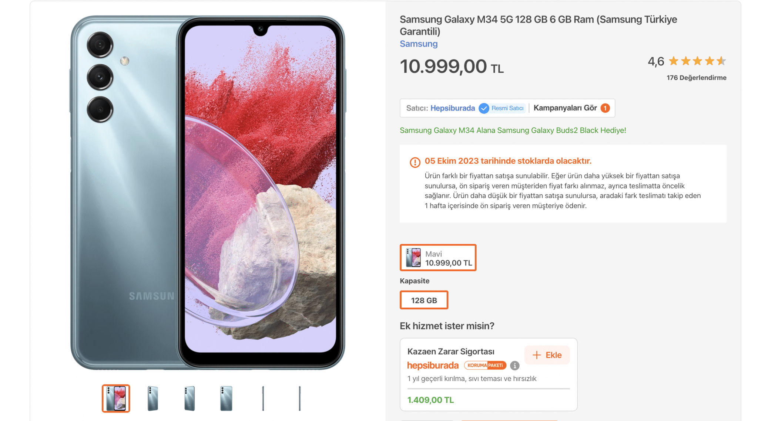Open the Hepsiburada seller link

tap(452, 108)
